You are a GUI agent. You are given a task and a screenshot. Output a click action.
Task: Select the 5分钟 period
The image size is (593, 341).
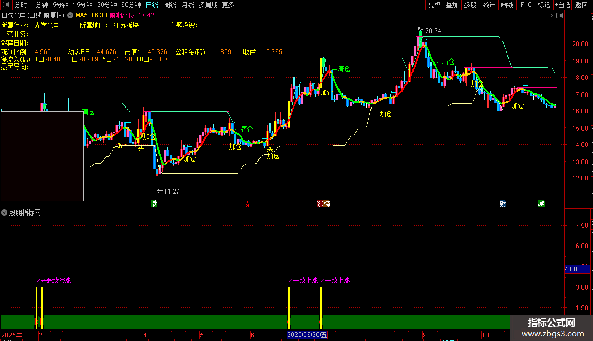(x=60, y=5)
